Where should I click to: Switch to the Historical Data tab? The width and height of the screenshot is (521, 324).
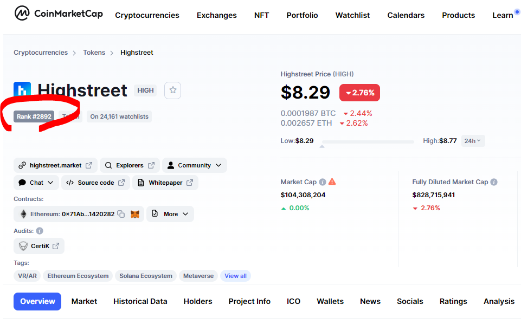[x=140, y=301]
